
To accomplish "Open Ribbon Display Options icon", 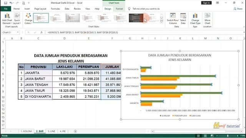I will (x=218, y=3).
